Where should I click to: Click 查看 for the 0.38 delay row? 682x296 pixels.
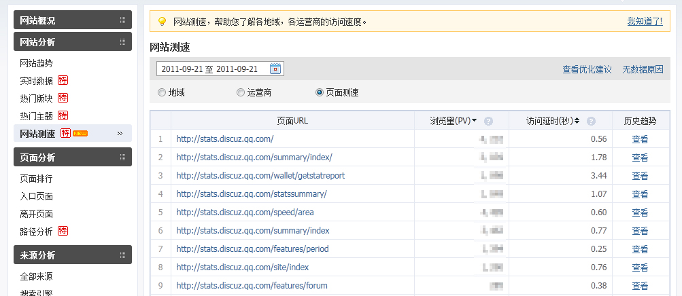(x=641, y=286)
